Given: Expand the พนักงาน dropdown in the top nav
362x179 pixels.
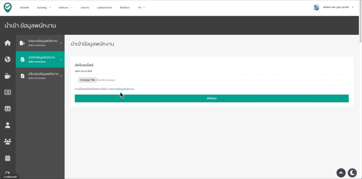Looking at the screenshot, I should (66, 7).
